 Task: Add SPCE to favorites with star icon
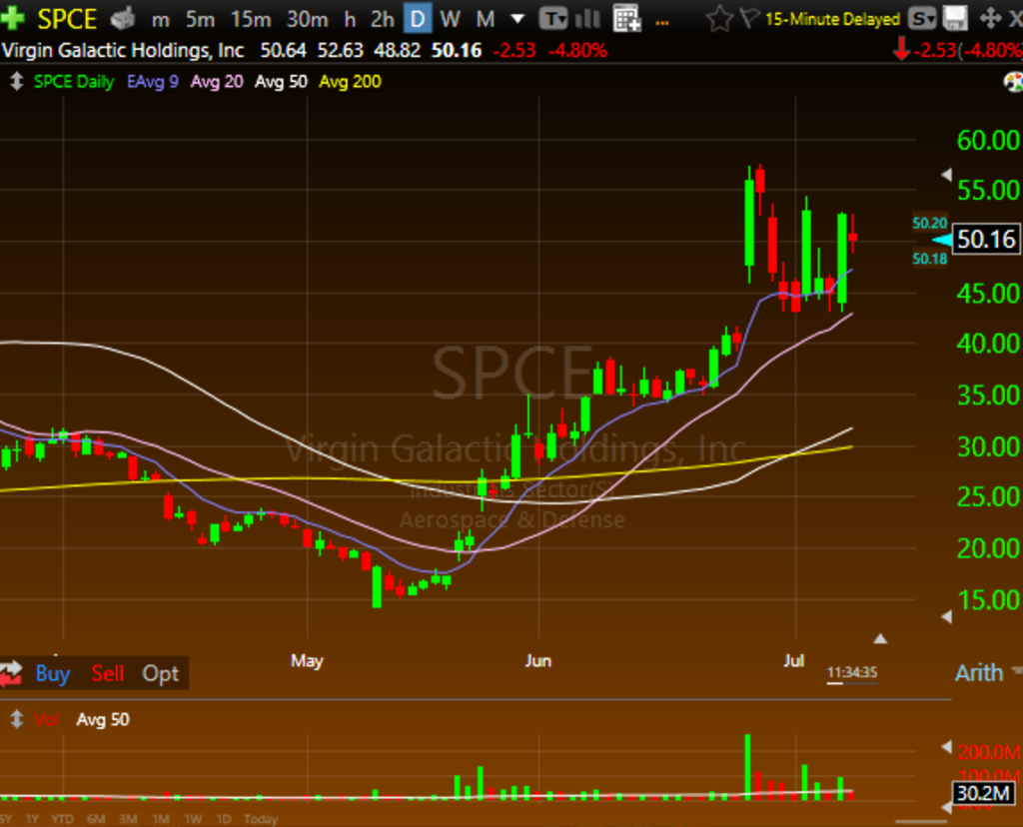coord(719,19)
